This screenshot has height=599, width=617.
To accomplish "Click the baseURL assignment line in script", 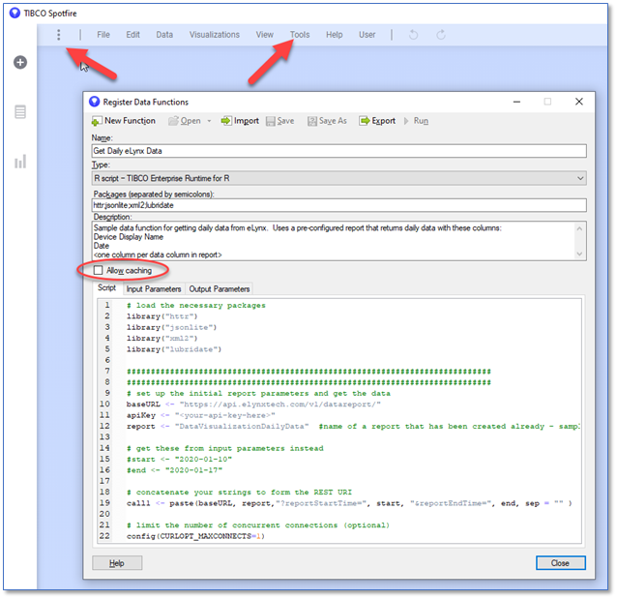I will click(x=253, y=404).
